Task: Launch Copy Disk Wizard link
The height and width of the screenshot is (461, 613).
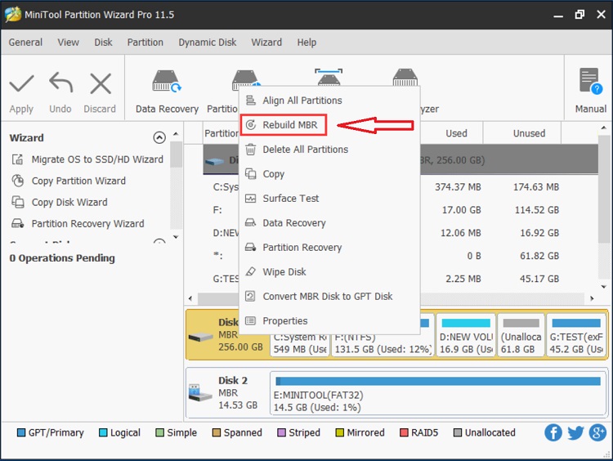Action: pyautogui.click(x=69, y=202)
